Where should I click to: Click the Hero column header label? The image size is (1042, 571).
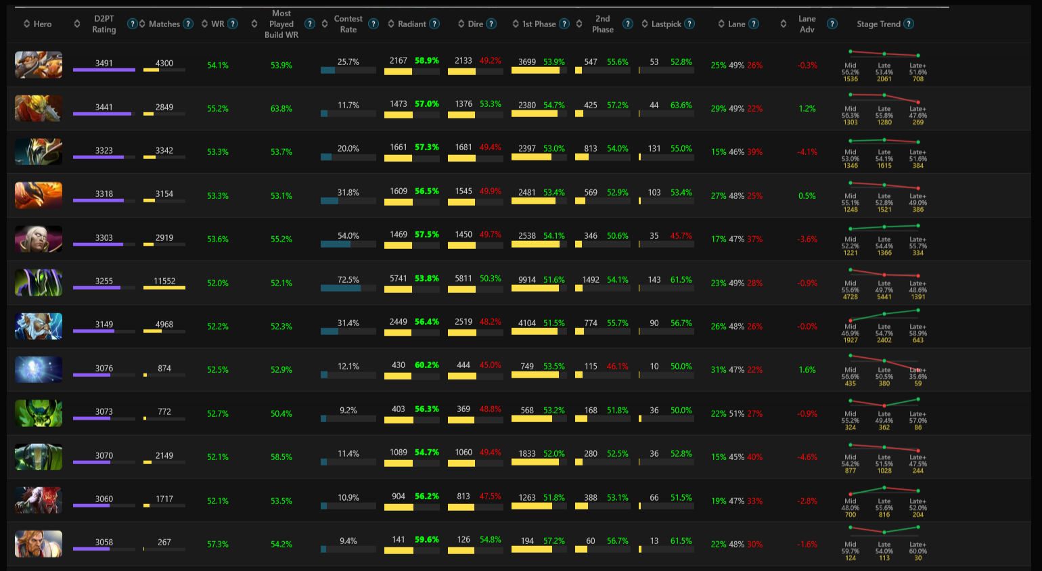pos(43,24)
